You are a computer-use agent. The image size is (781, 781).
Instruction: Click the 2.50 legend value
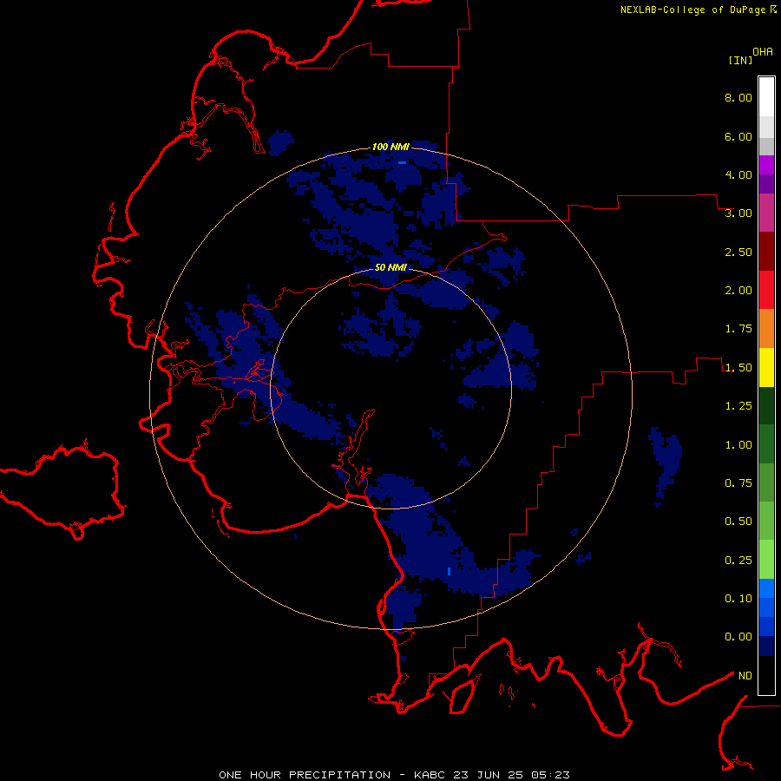(x=738, y=252)
